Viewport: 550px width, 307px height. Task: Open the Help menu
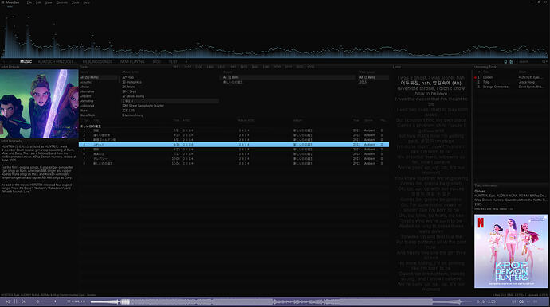click(x=86, y=2)
